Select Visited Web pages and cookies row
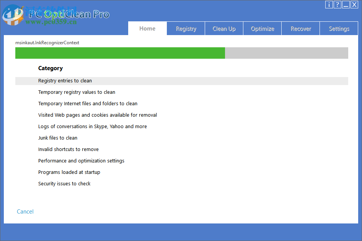The width and height of the screenshot is (362, 241). pos(98,115)
